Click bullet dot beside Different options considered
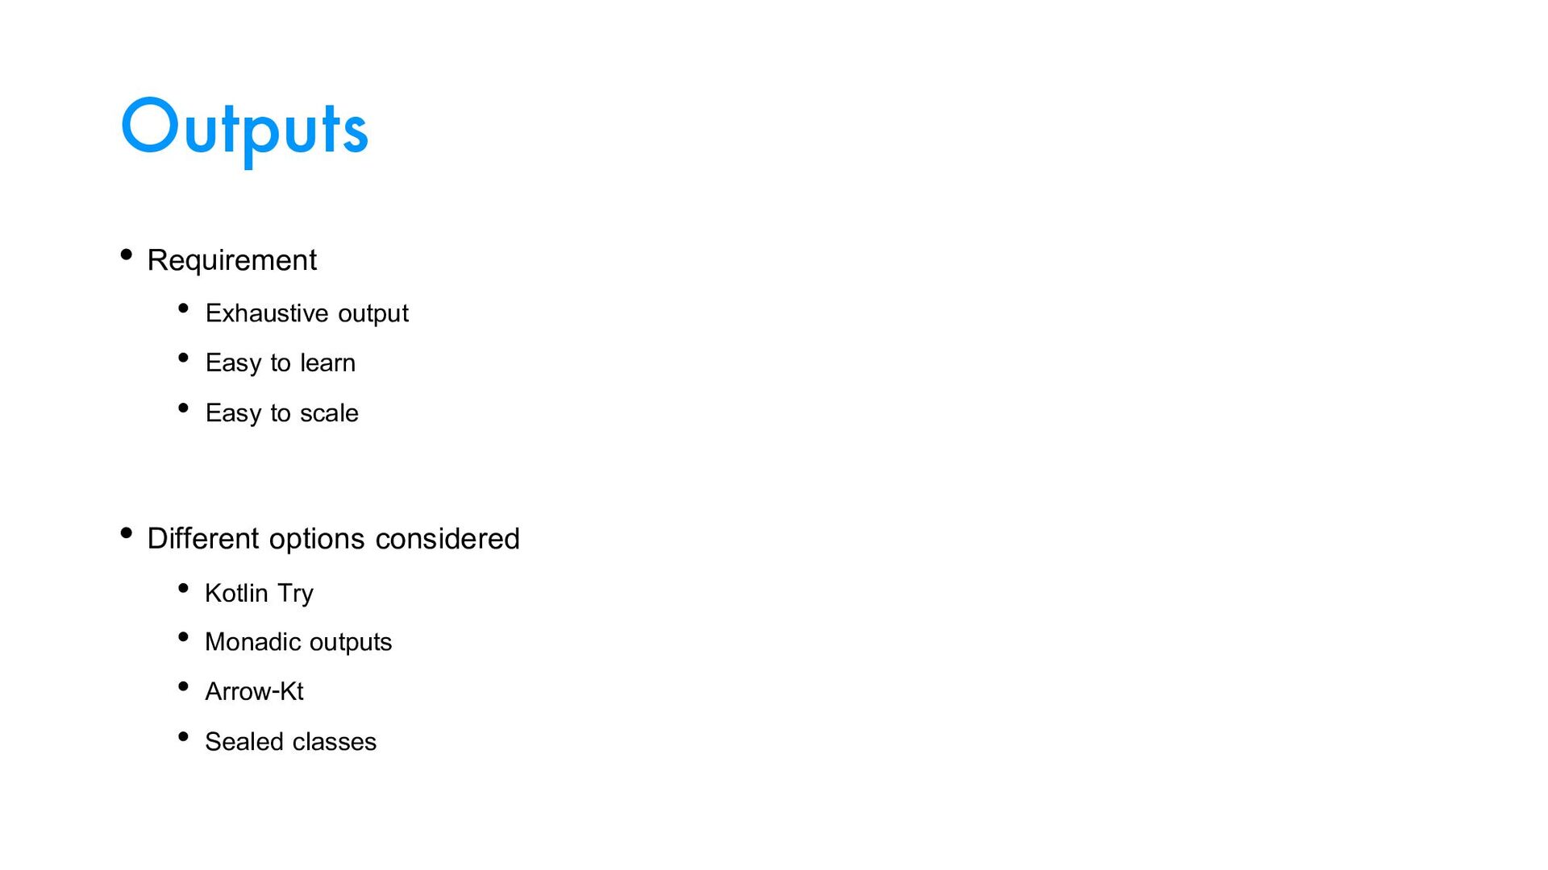The width and height of the screenshot is (1548, 870). pyautogui.click(x=127, y=532)
